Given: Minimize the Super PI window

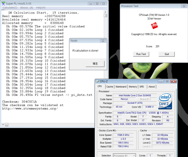Looking at the screenshot, I should point(91,4).
